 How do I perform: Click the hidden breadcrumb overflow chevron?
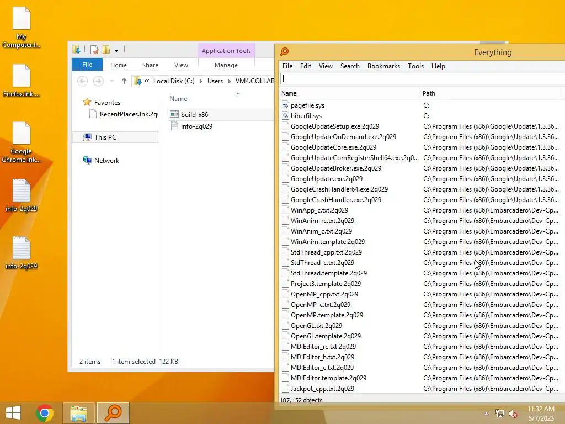[x=147, y=81]
